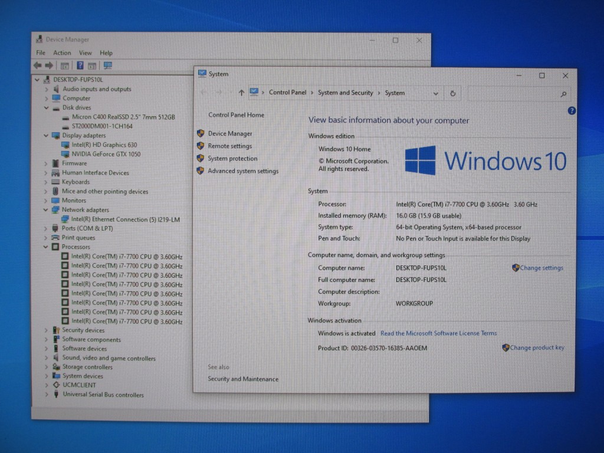The width and height of the screenshot is (604, 453).
Task: Click the shield icon next to Advanced system settings
Action: click(x=201, y=170)
